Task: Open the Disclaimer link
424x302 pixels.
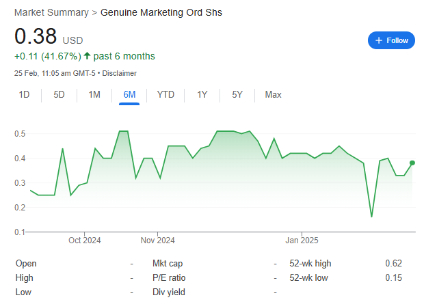Action: (x=119, y=73)
